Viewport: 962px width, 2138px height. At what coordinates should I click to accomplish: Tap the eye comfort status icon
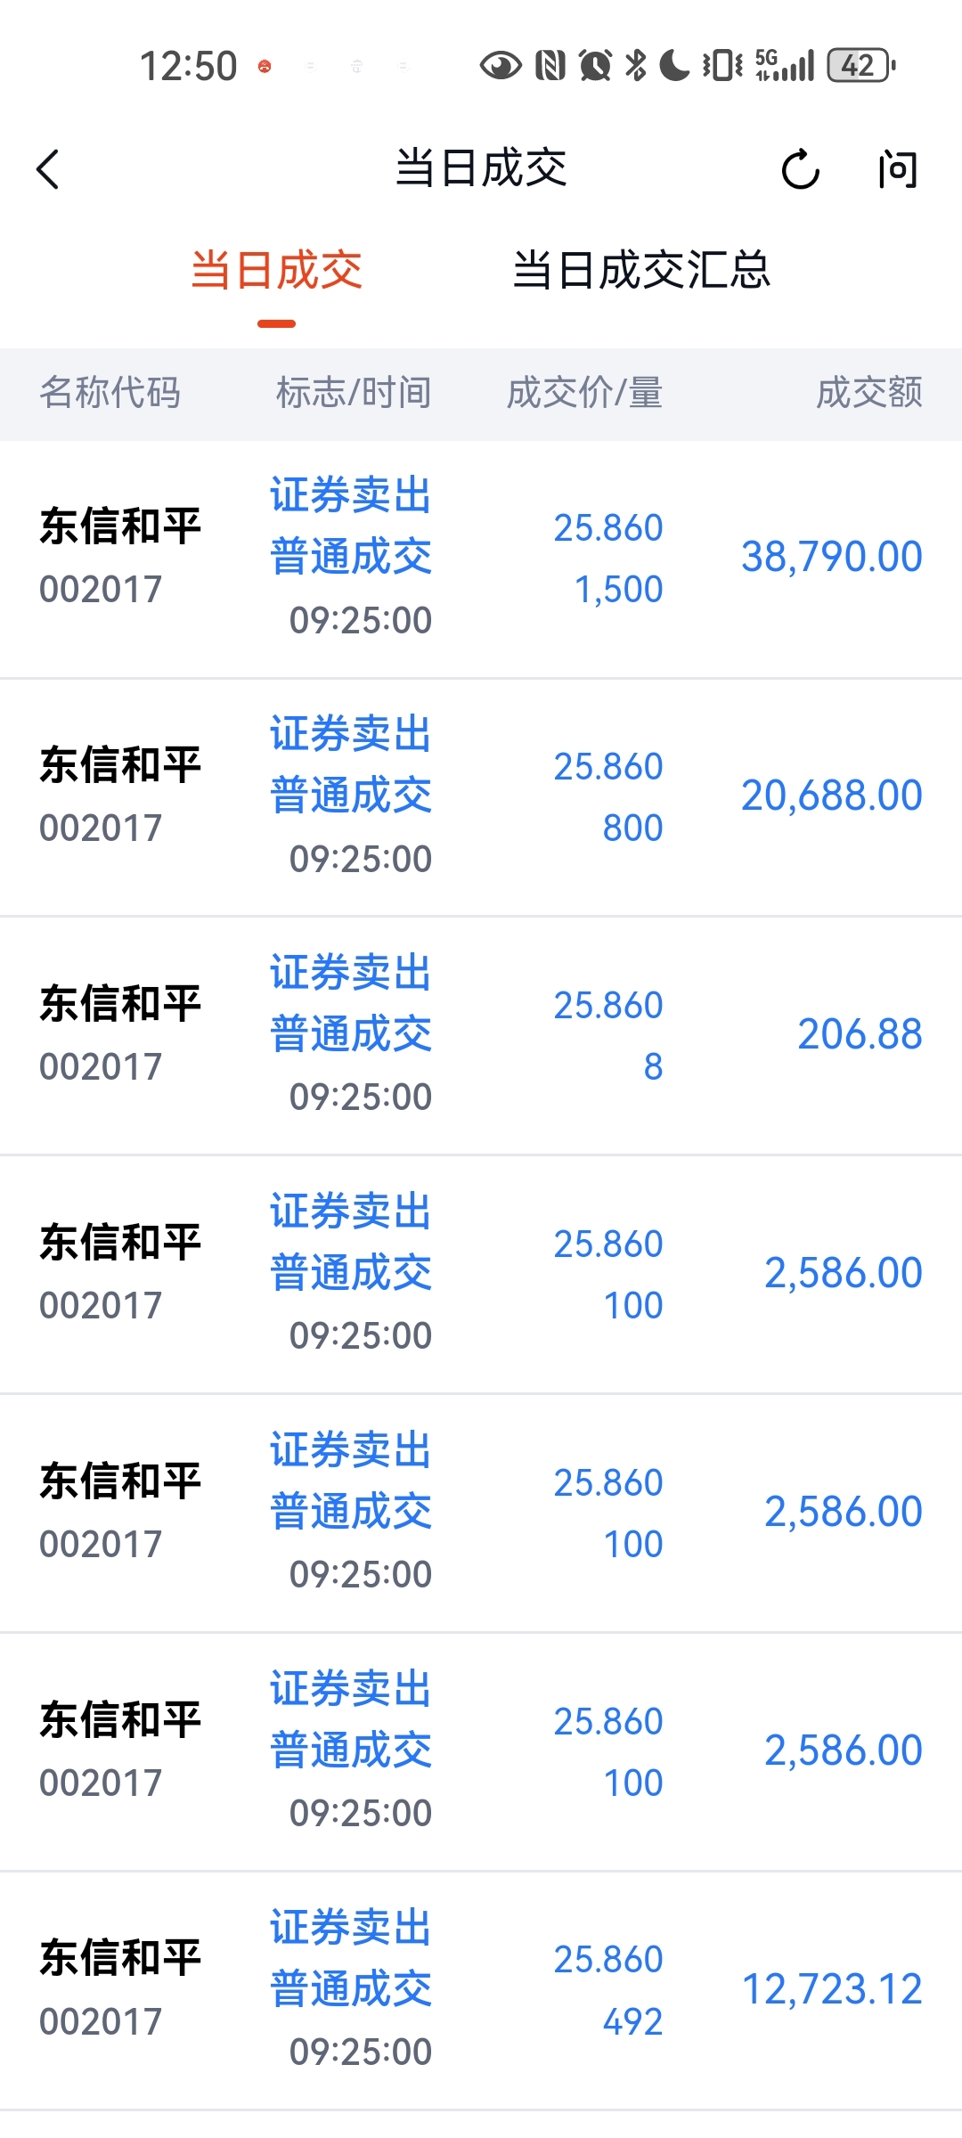click(x=501, y=65)
